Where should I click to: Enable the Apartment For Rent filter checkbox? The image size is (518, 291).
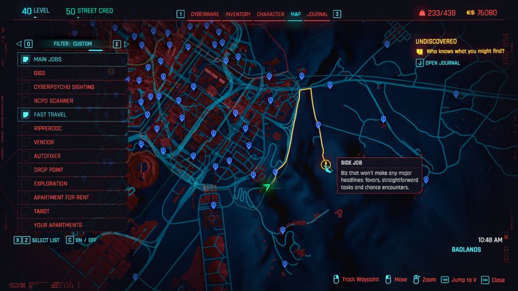click(25, 197)
